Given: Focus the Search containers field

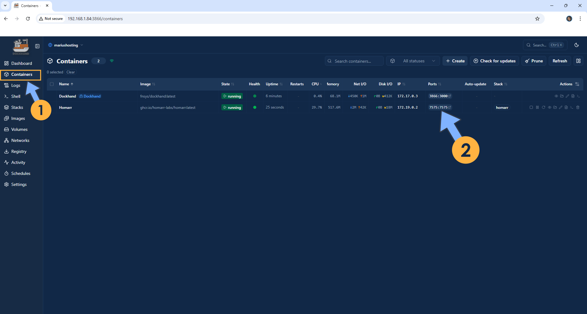Looking at the screenshot, I should coord(354,61).
